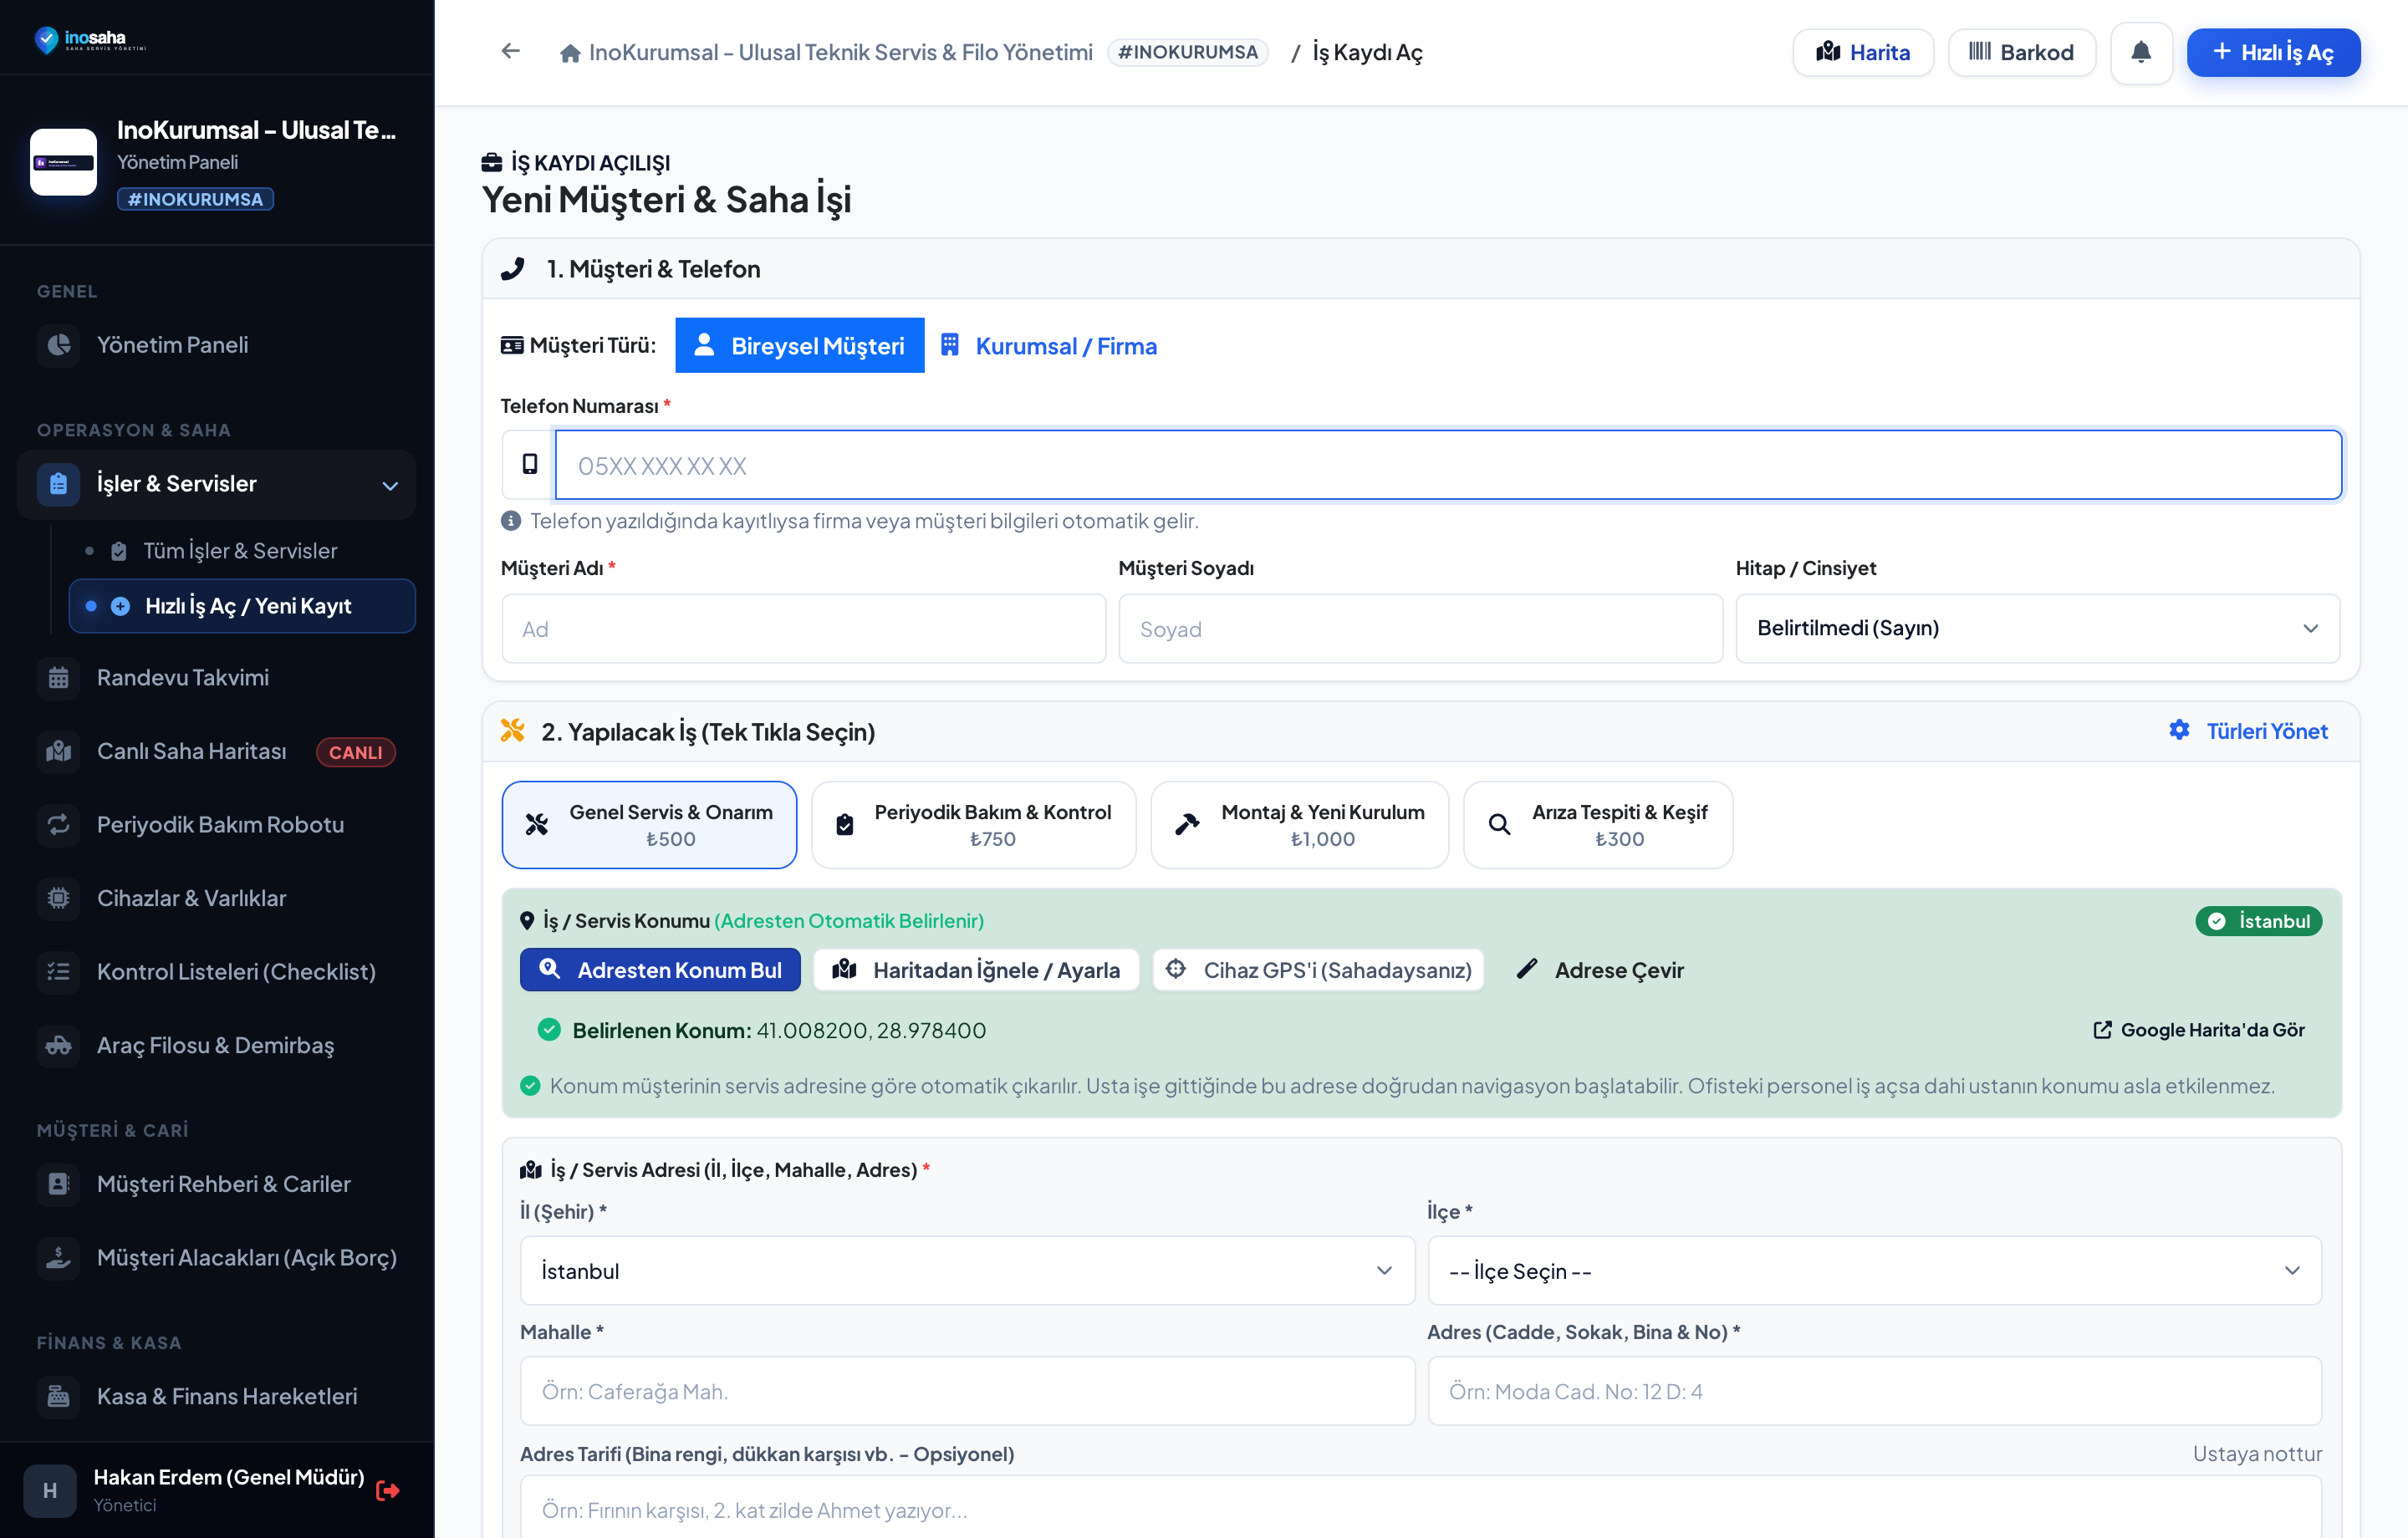The image size is (2408, 1538).
Task: Click the logout icon next to Hakan Erdem
Action: pos(388,1490)
